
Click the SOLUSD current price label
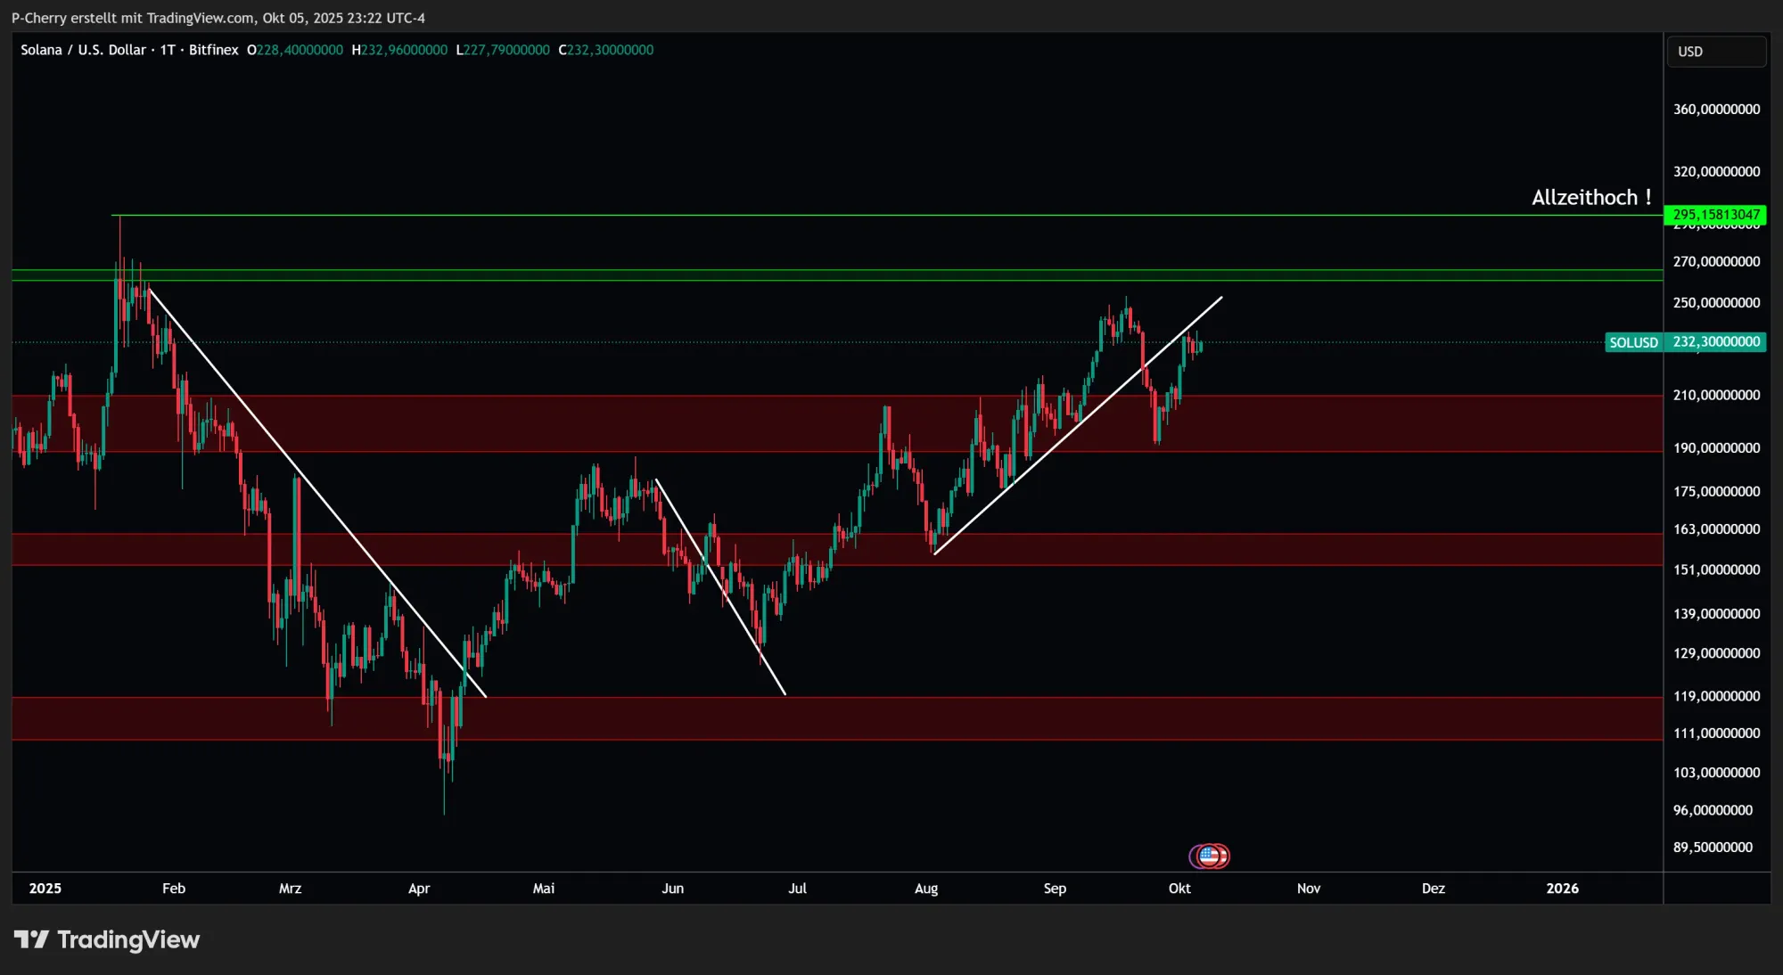tap(1632, 342)
